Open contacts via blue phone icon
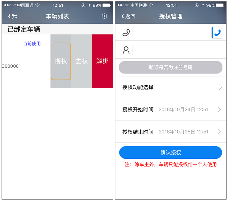 217,33
